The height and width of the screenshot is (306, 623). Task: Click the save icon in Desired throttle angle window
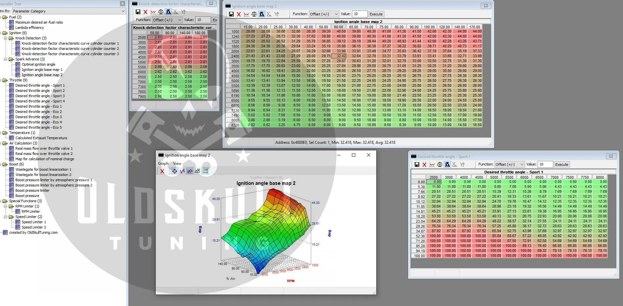[x=417, y=164]
